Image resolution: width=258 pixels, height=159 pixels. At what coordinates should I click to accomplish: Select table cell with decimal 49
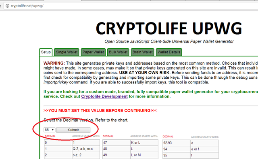[x=117, y=155]
